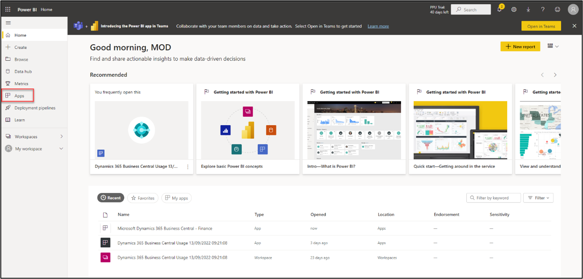Open the app launcher waffle icon

pos(8,9)
